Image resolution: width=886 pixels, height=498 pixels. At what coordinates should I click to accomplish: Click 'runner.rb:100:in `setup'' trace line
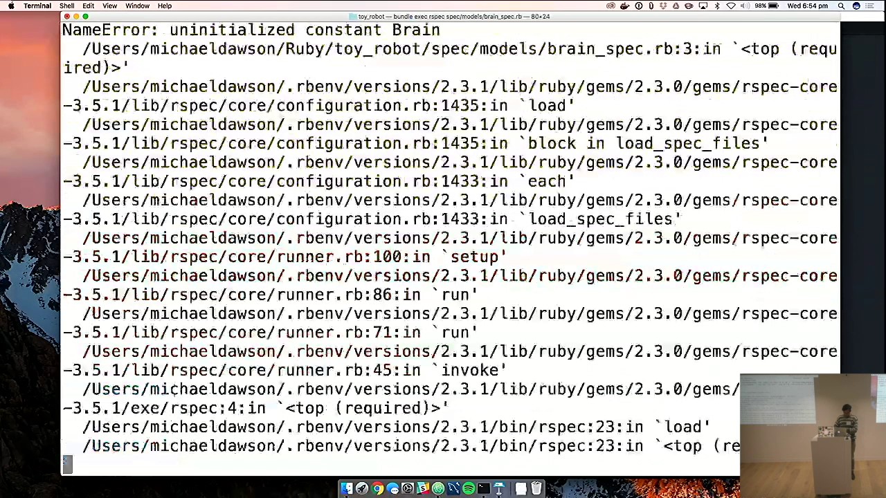[284, 257]
